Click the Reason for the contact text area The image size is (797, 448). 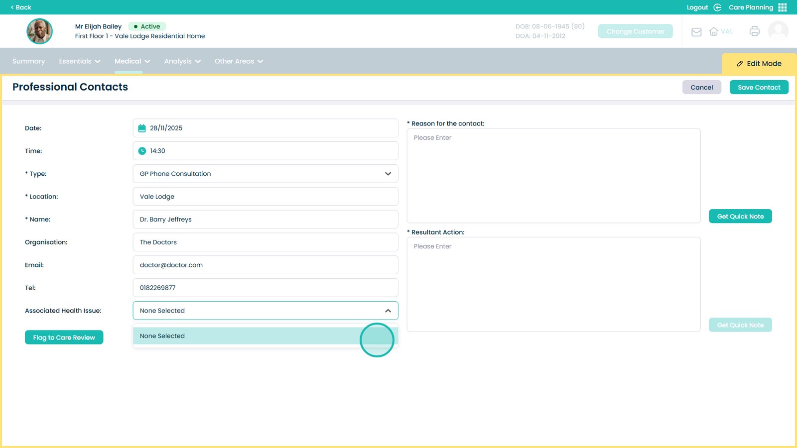coord(553,176)
